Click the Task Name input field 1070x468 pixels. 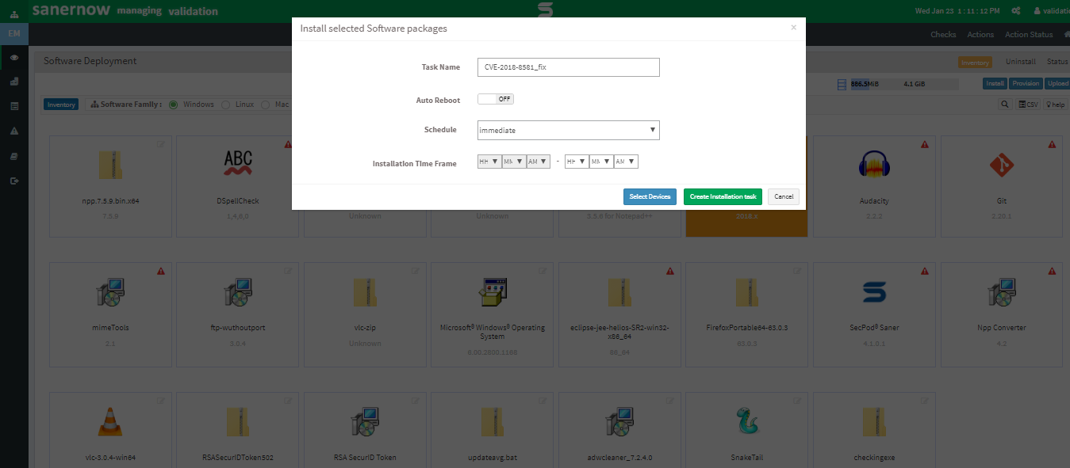click(x=569, y=67)
